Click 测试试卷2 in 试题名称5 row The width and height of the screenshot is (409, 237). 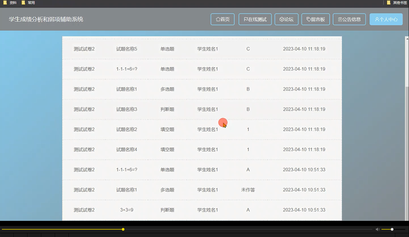(84, 49)
